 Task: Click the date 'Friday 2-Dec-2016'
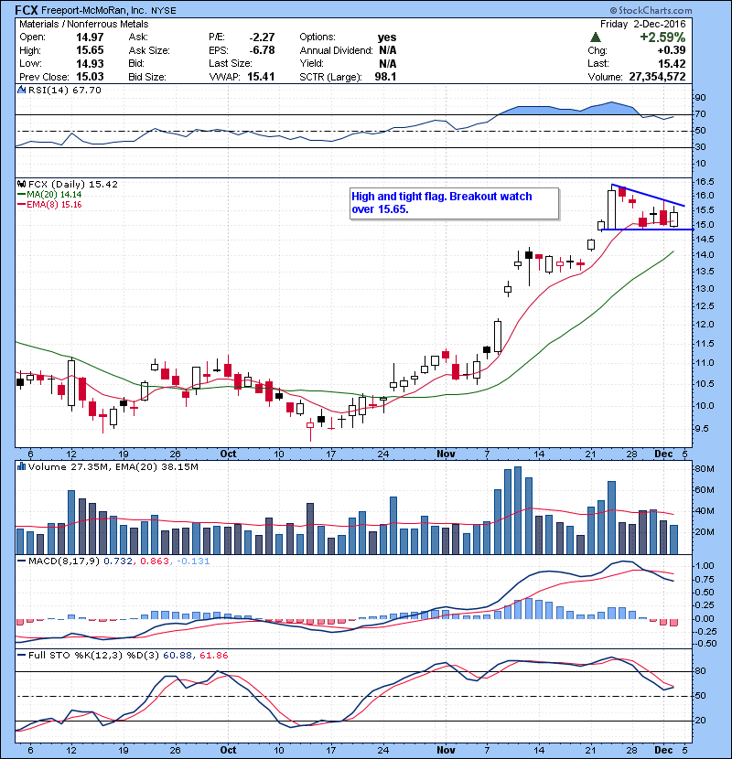tap(643, 24)
